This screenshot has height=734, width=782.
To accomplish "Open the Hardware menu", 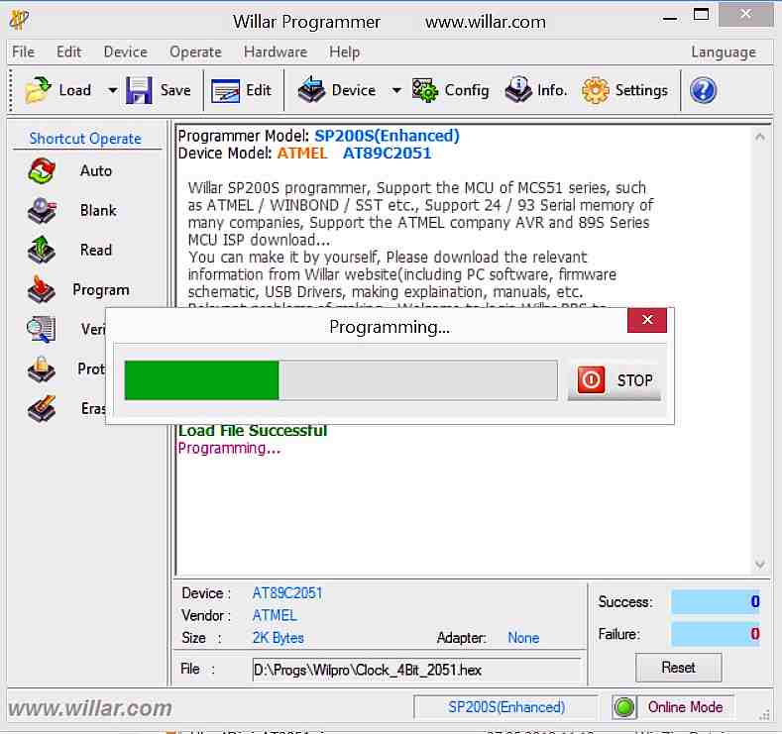I will (276, 52).
